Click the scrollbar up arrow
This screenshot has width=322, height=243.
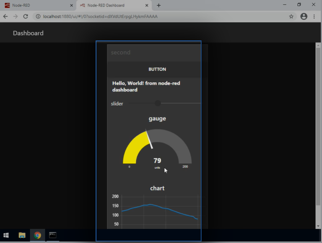pos(318,45)
